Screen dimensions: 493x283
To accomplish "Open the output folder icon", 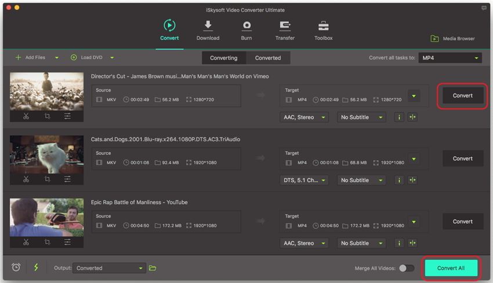I will coord(153,268).
